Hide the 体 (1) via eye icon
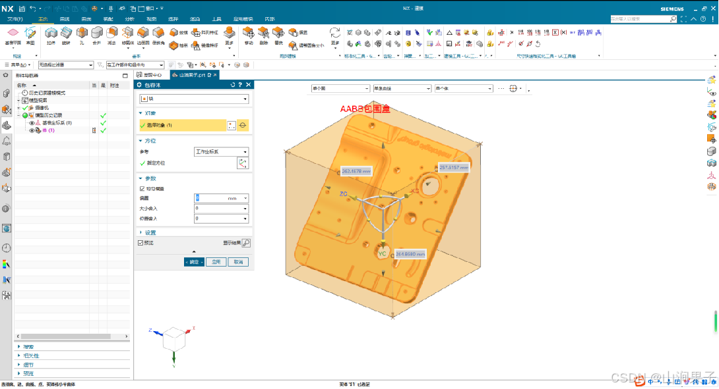719x389 pixels. pyautogui.click(x=32, y=130)
